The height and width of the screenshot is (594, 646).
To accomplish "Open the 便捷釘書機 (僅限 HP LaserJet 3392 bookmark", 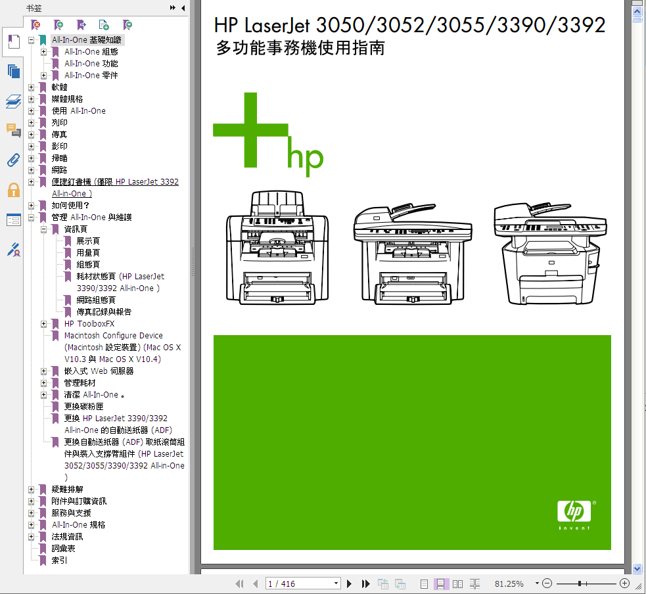I will point(115,187).
